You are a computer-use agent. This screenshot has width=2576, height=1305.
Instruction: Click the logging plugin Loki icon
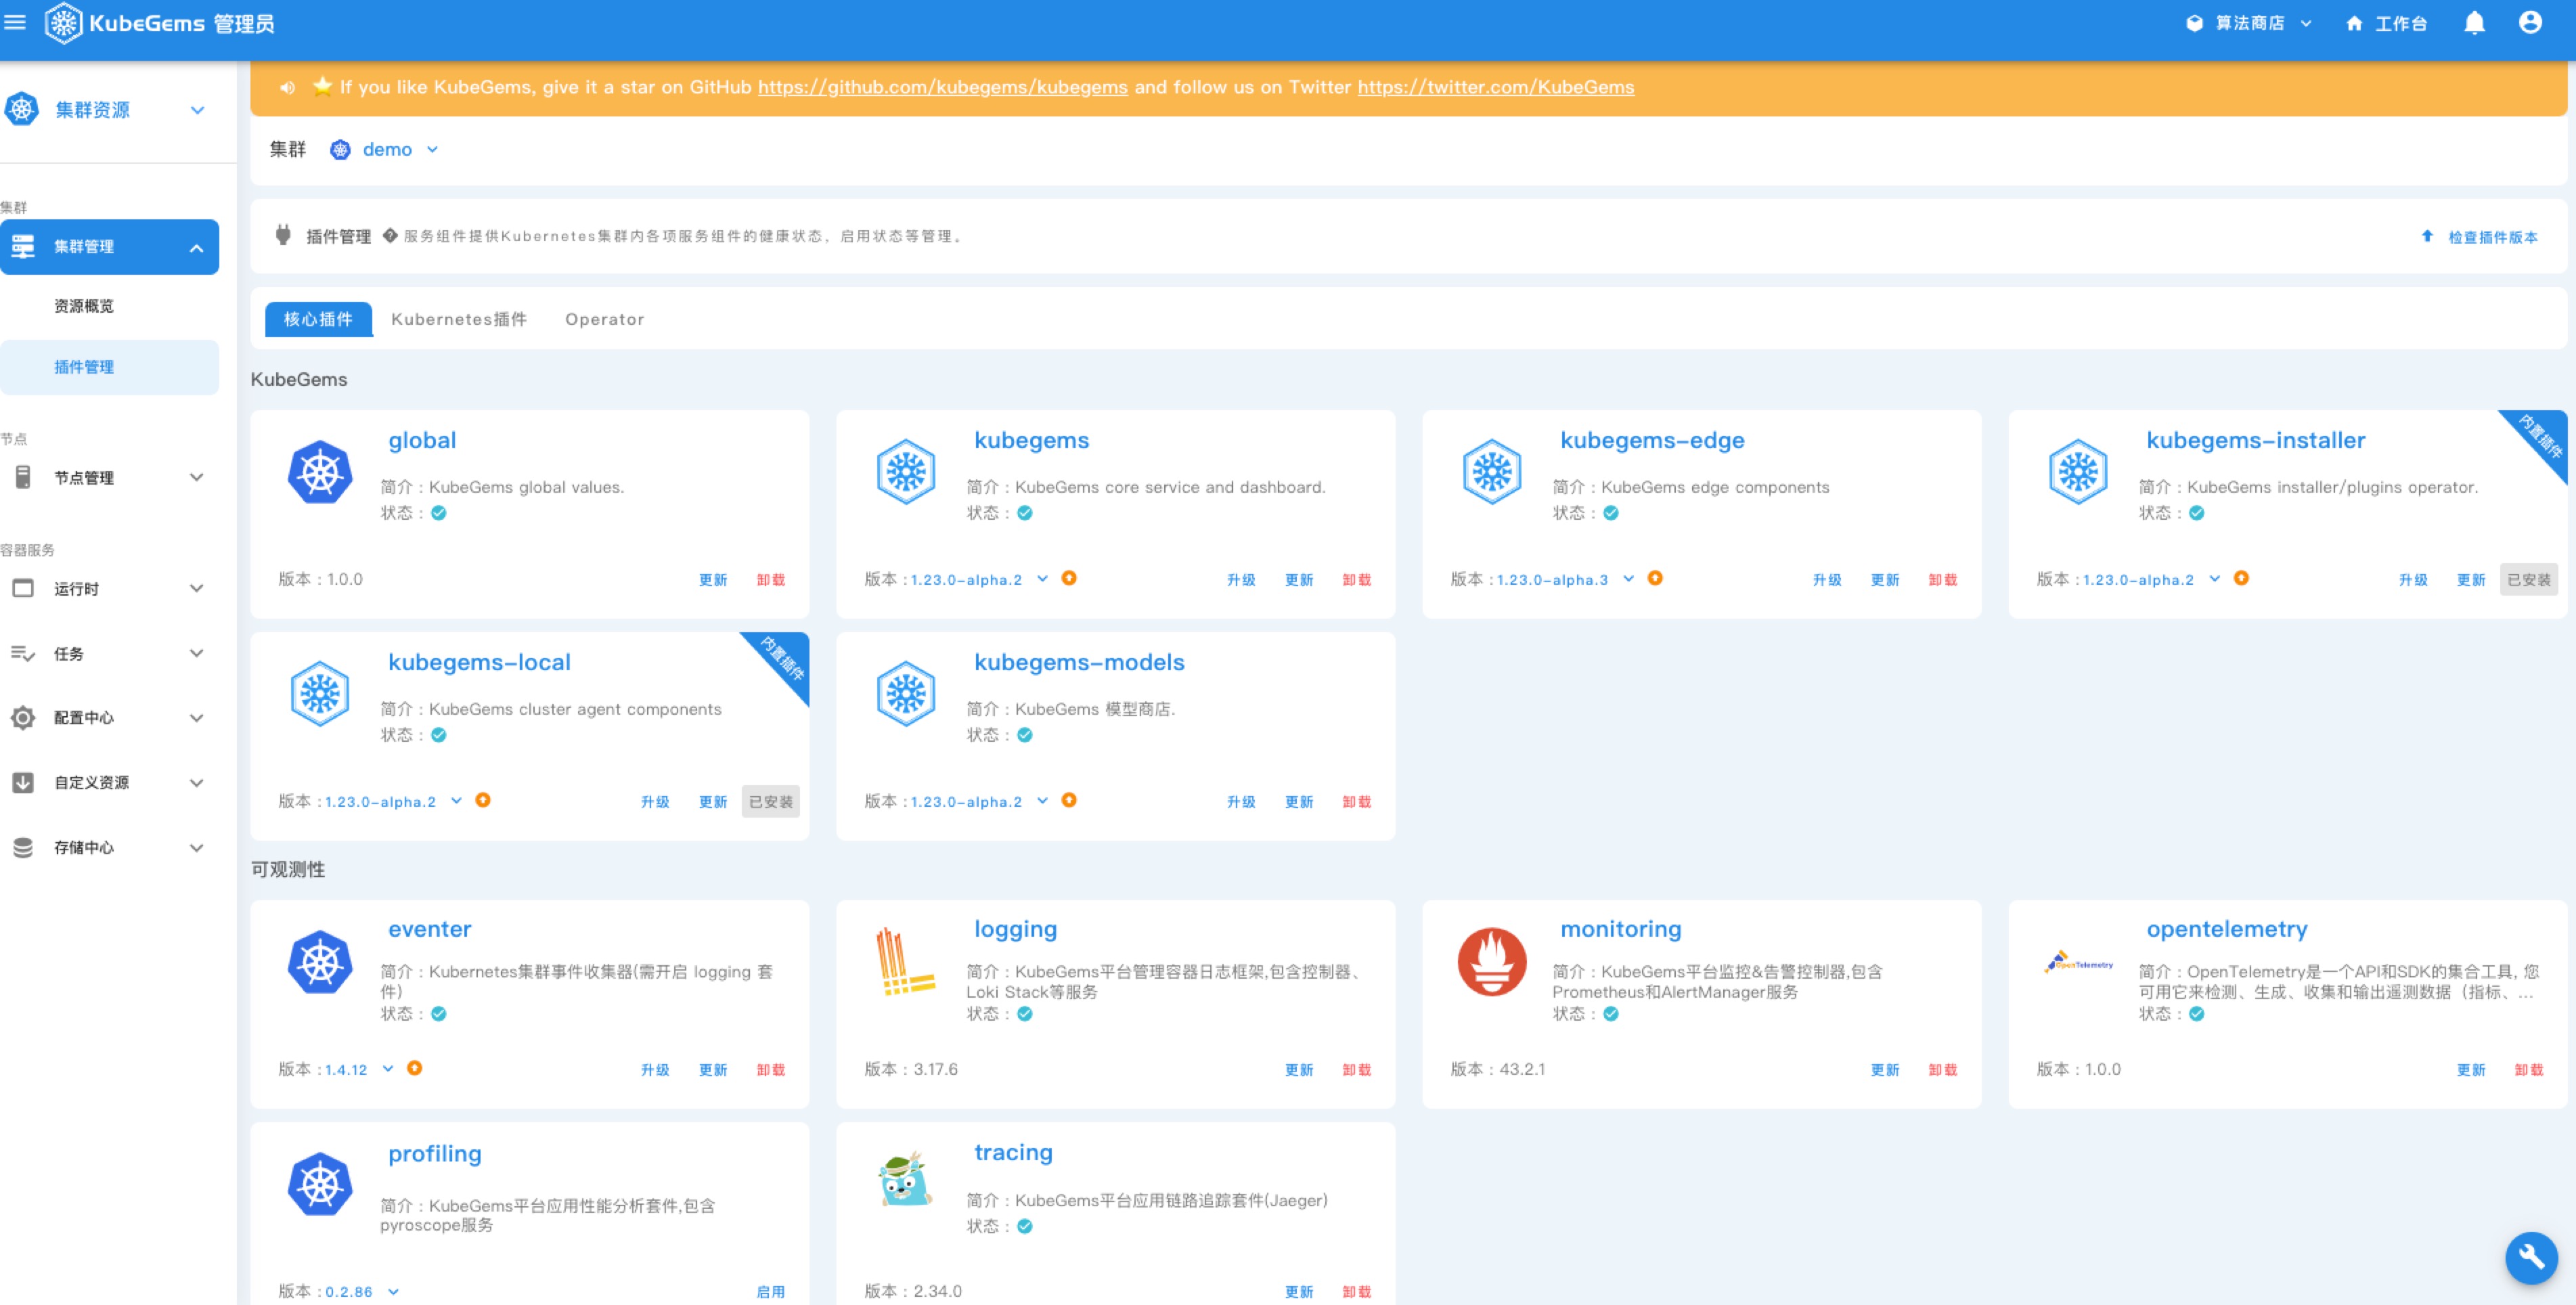coord(906,962)
